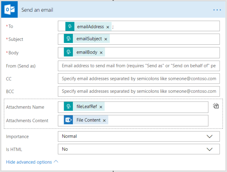Click the fileLeafRef token icon

coord(68,107)
